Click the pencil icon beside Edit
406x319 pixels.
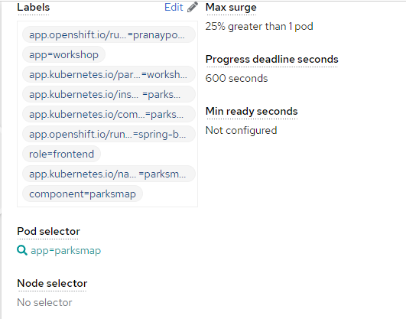point(193,7)
